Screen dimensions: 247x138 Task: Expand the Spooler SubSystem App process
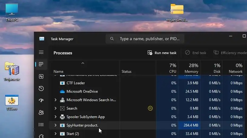(55, 117)
